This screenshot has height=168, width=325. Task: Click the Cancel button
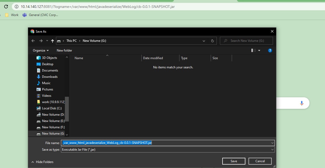(260, 161)
